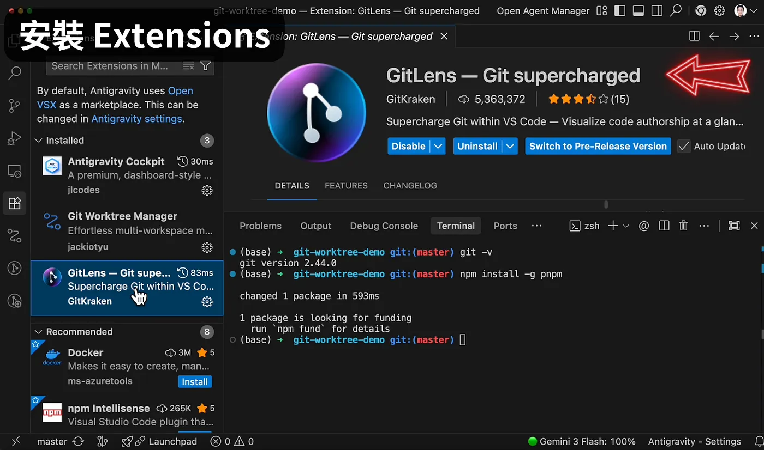This screenshot has height=450, width=764.
Task: Toggle the Auto Update checkbox
Action: [x=683, y=146]
